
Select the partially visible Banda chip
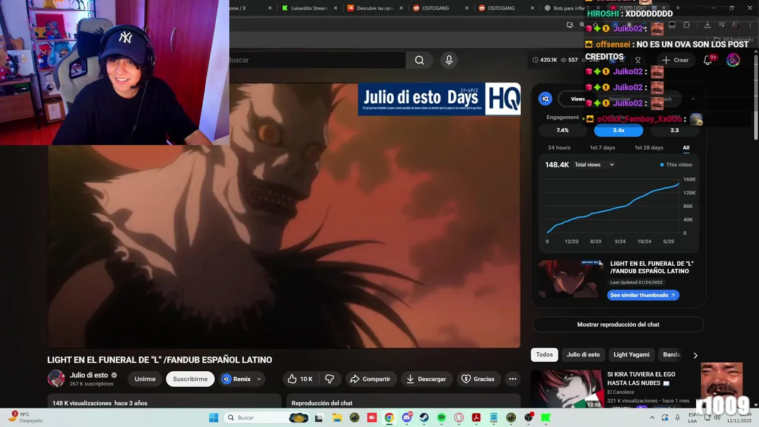[x=671, y=355]
